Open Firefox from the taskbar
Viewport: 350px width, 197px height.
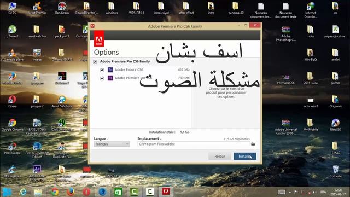point(71,192)
